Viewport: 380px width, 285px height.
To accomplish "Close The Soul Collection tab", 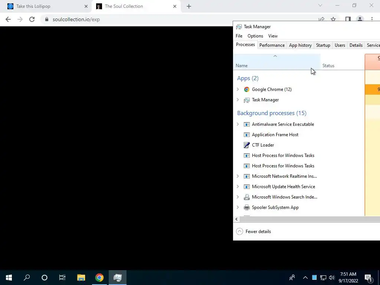I will 175,6.
